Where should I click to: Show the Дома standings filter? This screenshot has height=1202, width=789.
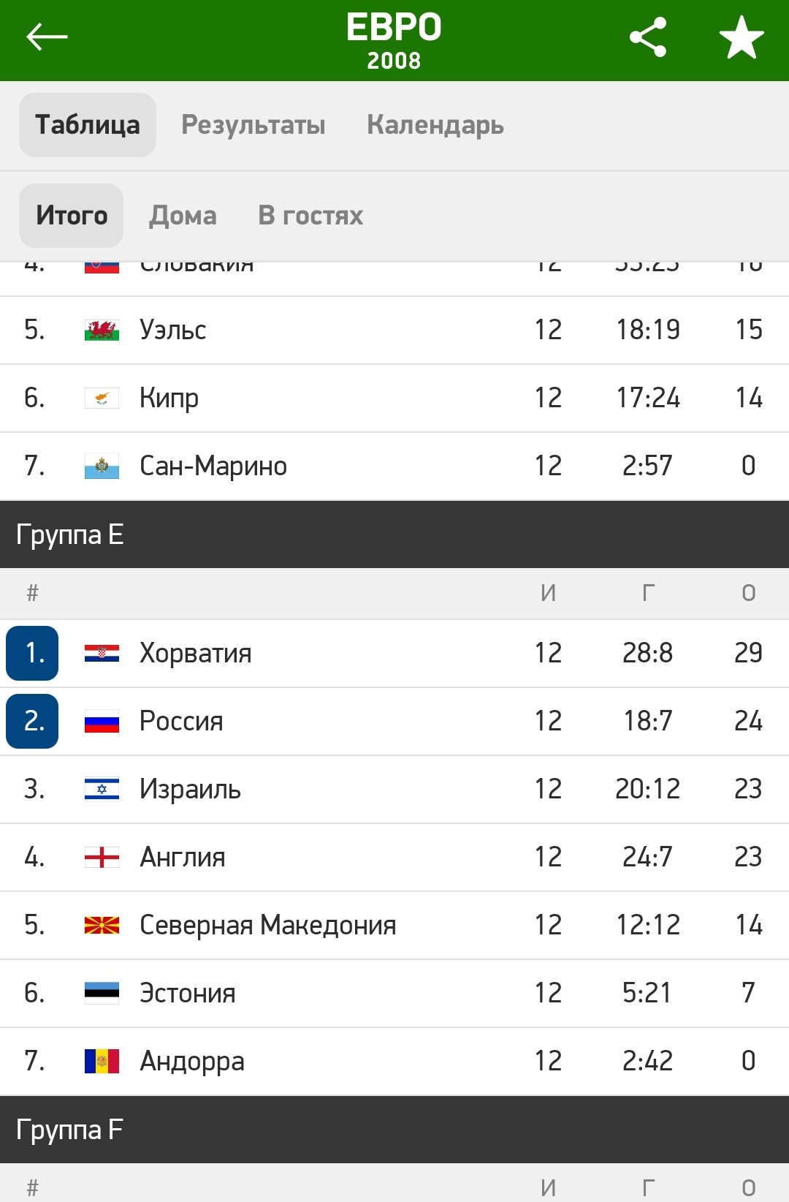pyautogui.click(x=183, y=216)
